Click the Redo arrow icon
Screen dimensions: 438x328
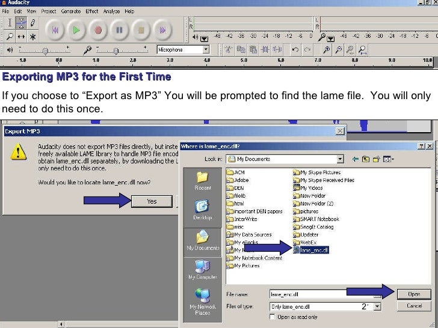click(x=307, y=50)
